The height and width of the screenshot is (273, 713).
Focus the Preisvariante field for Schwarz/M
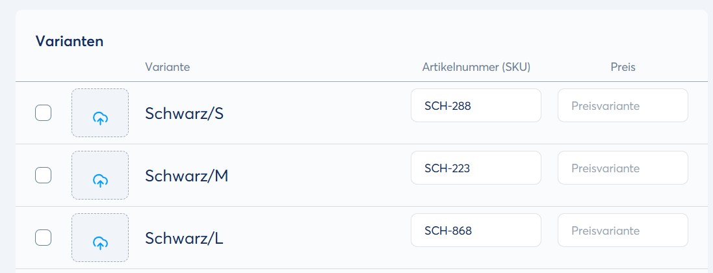(623, 168)
